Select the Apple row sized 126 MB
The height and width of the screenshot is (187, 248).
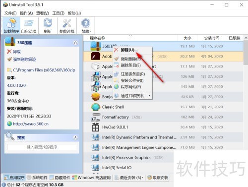point(163,76)
